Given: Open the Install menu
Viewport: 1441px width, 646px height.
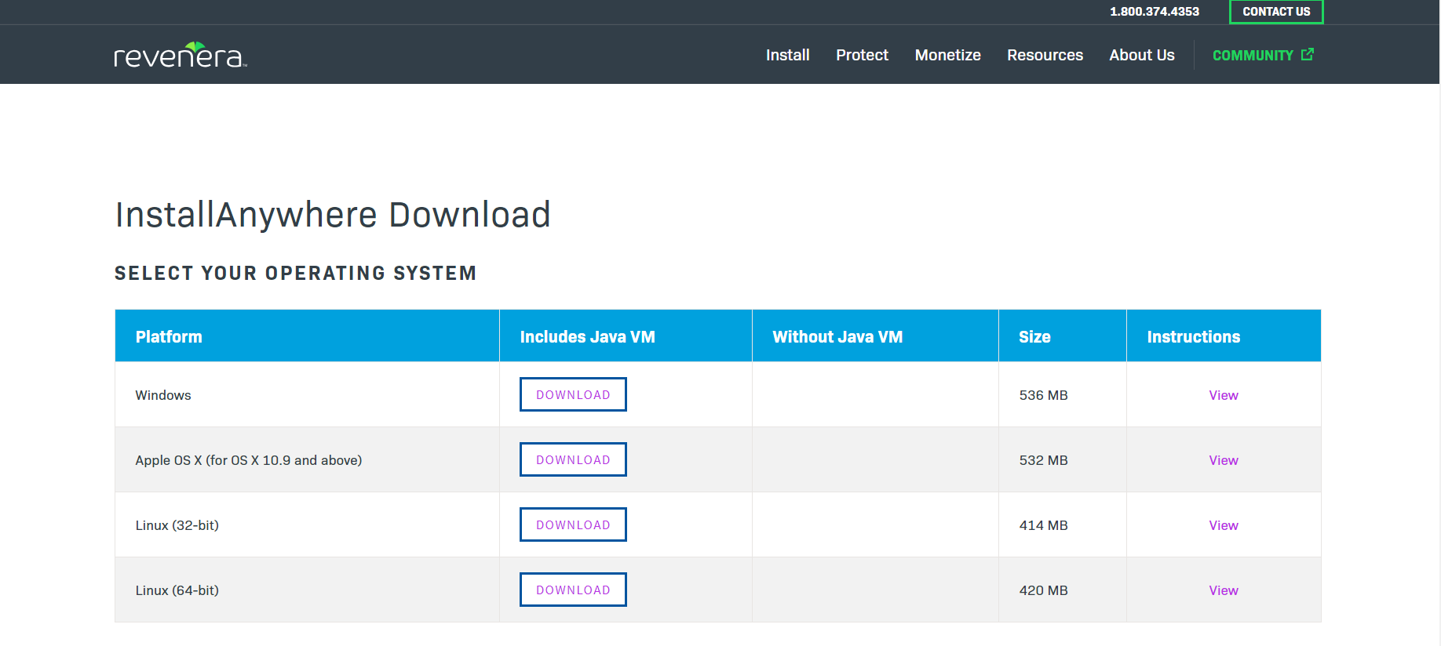Looking at the screenshot, I should tap(787, 55).
